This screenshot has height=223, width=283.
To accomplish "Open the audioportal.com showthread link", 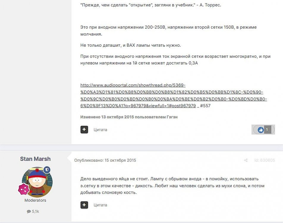I will click(174, 95).
